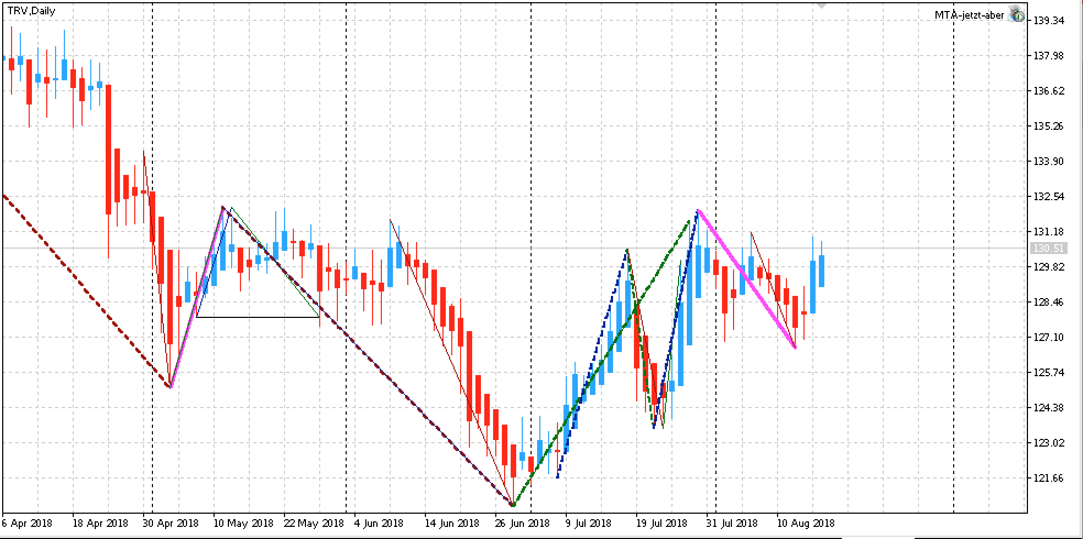Viewport: 1083px width, 539px height.
Task: Click the 26 Jun 2018 date label
Action: coord(523,523)
